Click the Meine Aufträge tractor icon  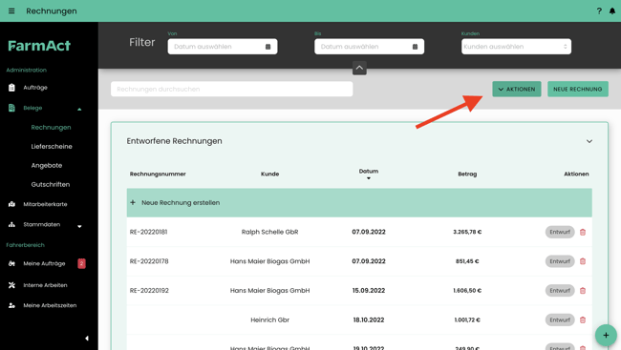[x=11, y=263]
